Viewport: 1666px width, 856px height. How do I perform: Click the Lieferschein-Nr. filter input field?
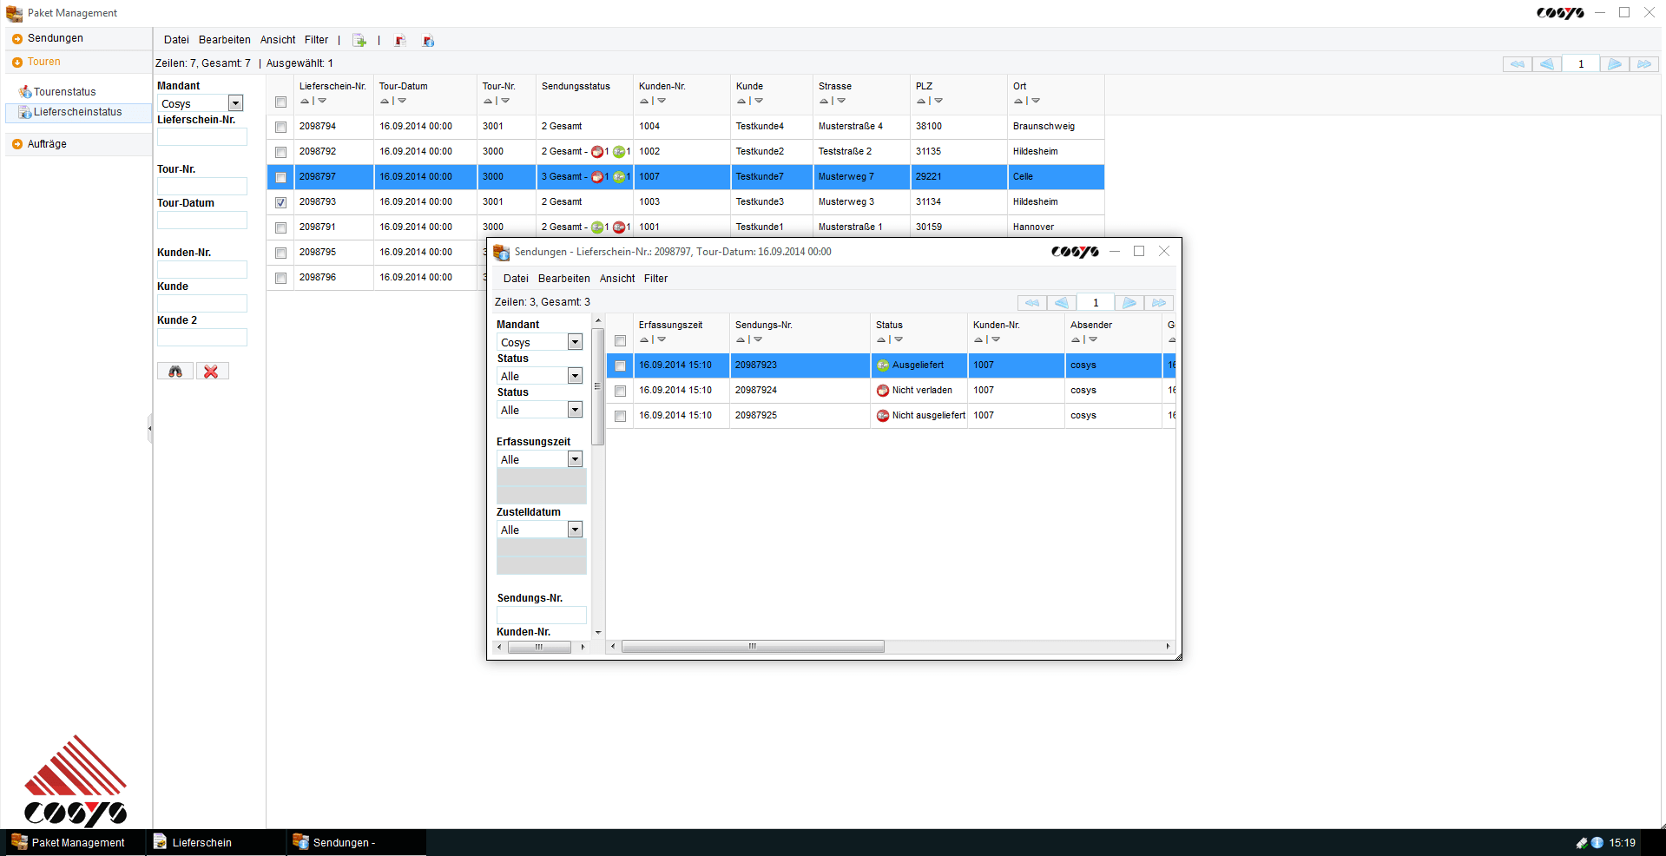pyautogui.click(x=202, y=137)
